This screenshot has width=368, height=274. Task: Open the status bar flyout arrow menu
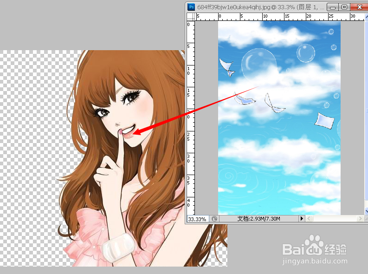click(302, 219)
